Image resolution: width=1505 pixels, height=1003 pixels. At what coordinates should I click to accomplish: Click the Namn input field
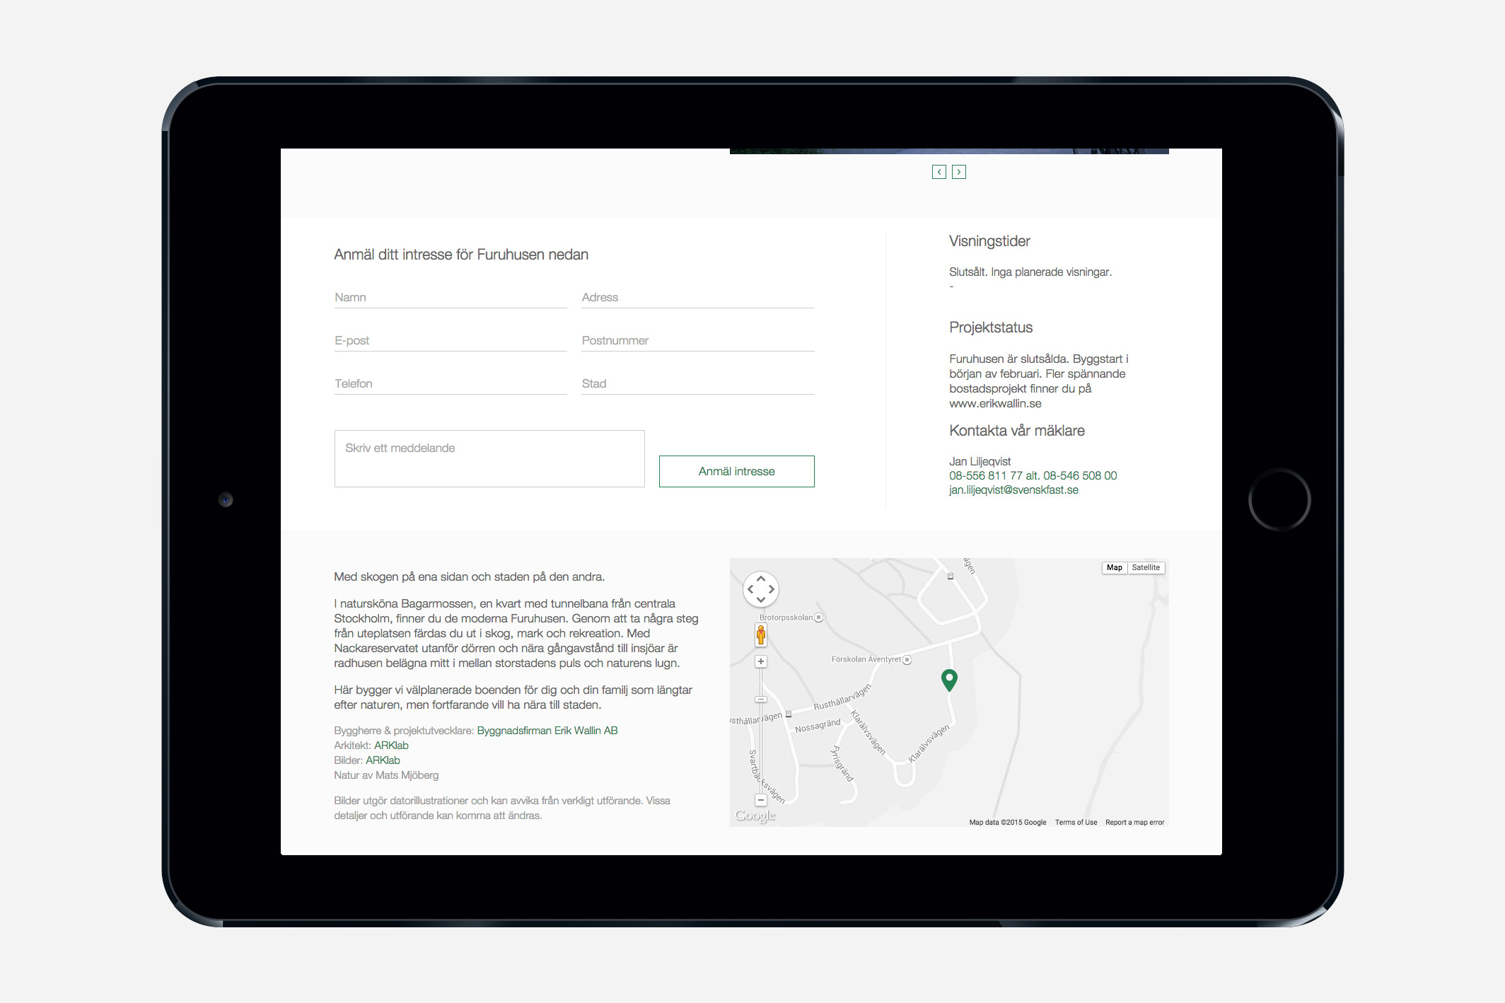tap(451, 298)
